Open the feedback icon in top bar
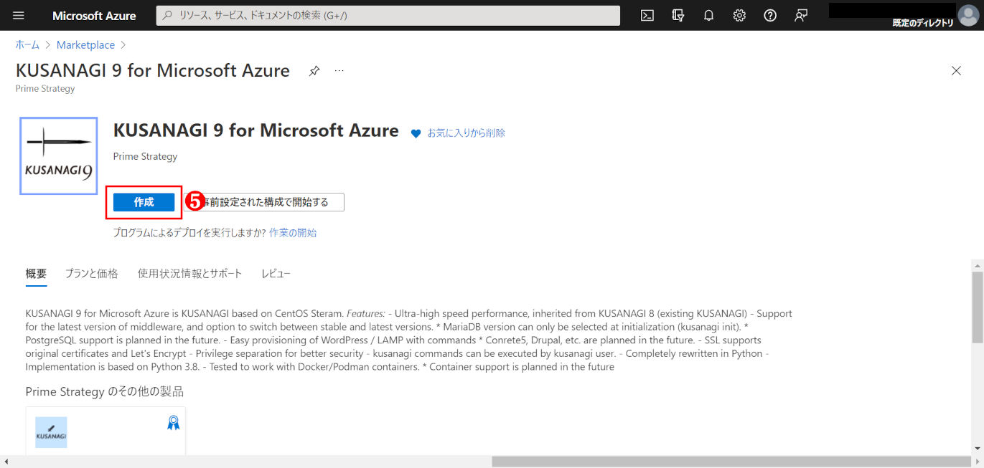The height and width of the screenshot is (468, 984). click(x=801, y=16)
